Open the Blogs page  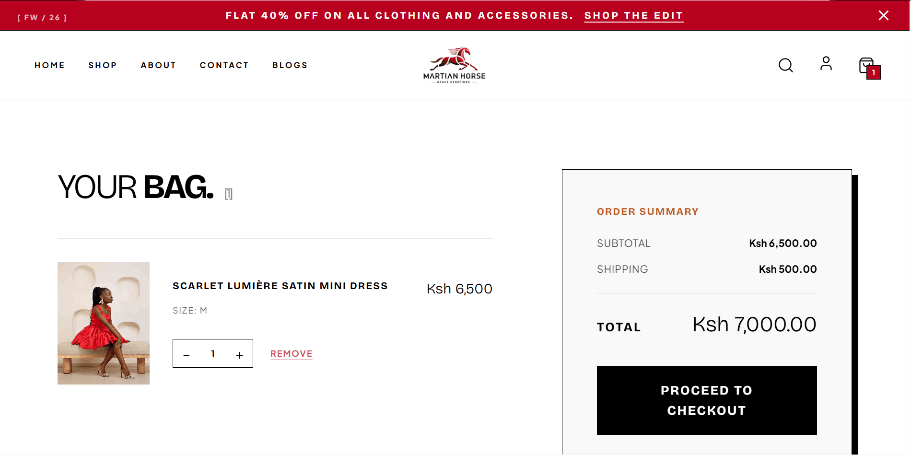coord(290,65)
